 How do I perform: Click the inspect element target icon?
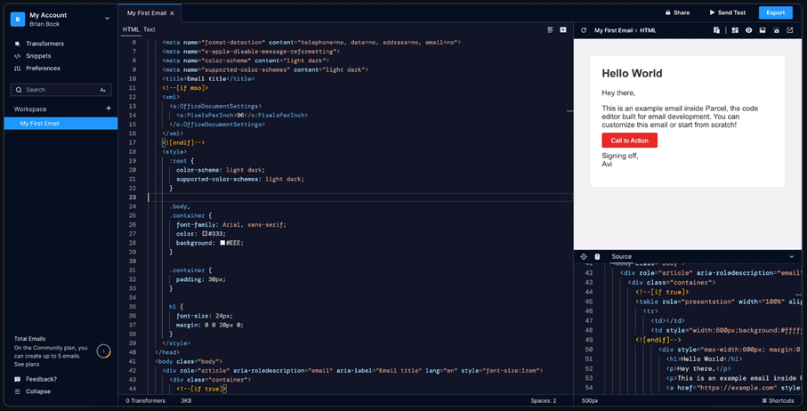[584, 257]
